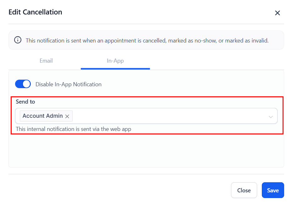Screen dimensions: 292x204
Task: Click the web app helper text
Action: (73, 129)
